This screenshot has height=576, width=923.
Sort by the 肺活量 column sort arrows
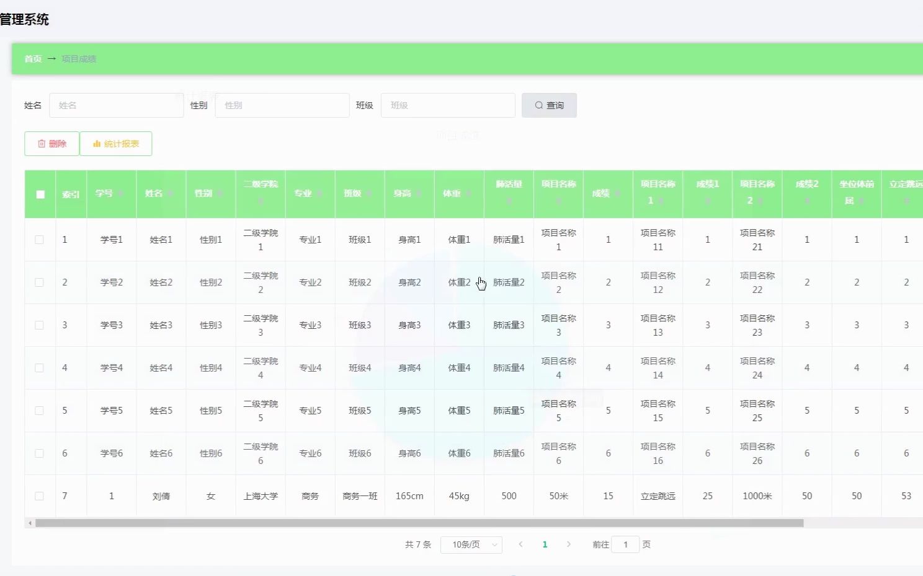[509, 201]
